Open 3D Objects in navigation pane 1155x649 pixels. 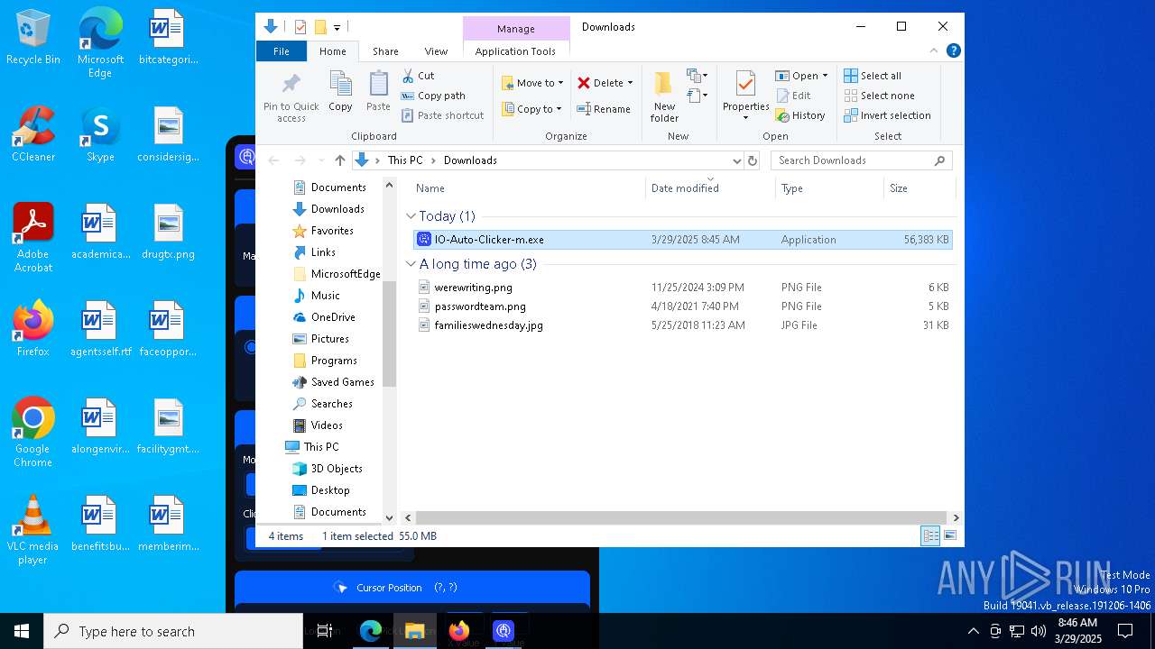(x=337, y=469)
